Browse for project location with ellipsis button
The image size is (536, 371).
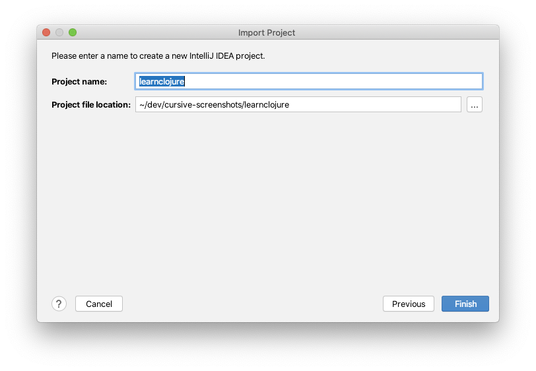point(475,104)
